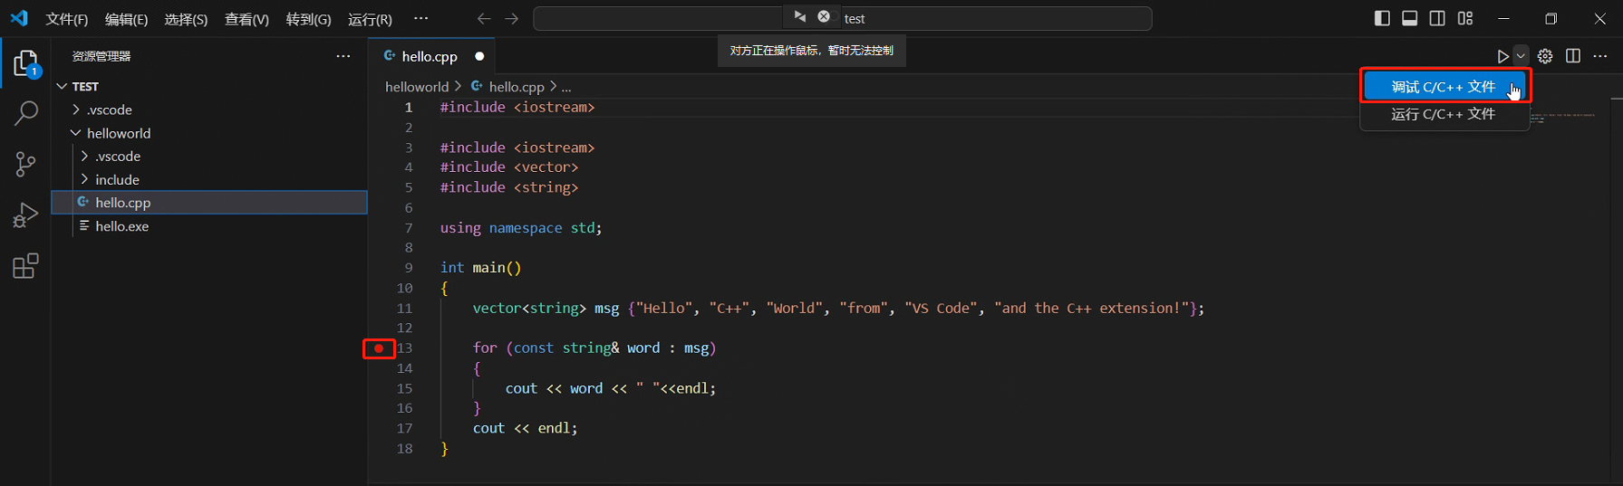Collapse the TEST root folder
Screen dimensions: 1623x486
coord(62,86)
